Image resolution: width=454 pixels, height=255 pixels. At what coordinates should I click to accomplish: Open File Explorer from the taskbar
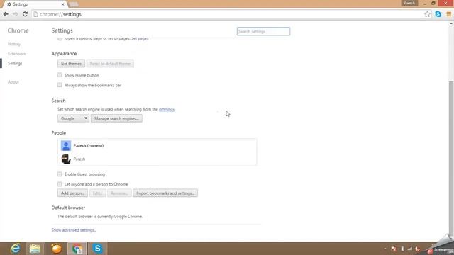pos(35,249)
